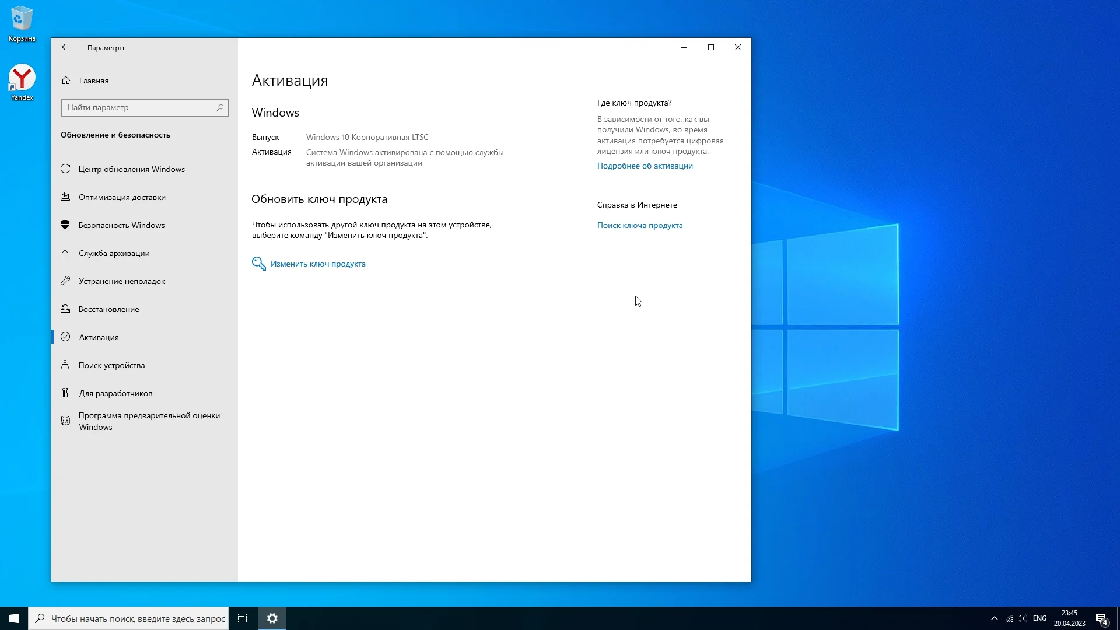Click the Найти параметр search field
The width and height of the screenshot is (1120, 630).
pyautogui.click(x=140, y=108)
